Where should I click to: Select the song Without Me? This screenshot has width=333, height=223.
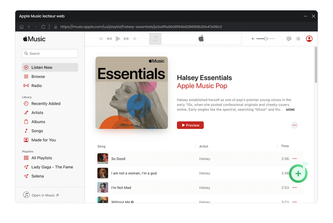coord(121,202)
